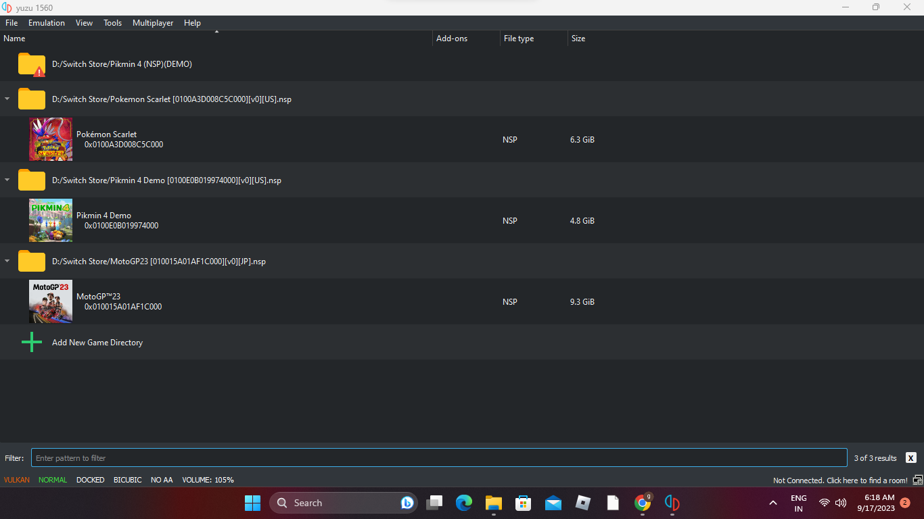Image resolution: width=924 pixels, height=519 pixels.
Task: Toggle the VULKAN graphics API button
Action: 17,480
